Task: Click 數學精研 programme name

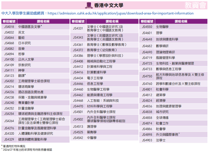Action: (x=162, y=46)
